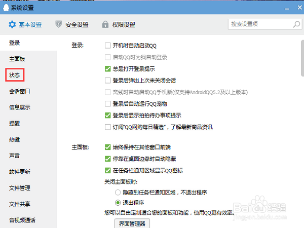Open 文件共享 in the sidebar
Screen dimensions: 304x228
coord(20,204)
